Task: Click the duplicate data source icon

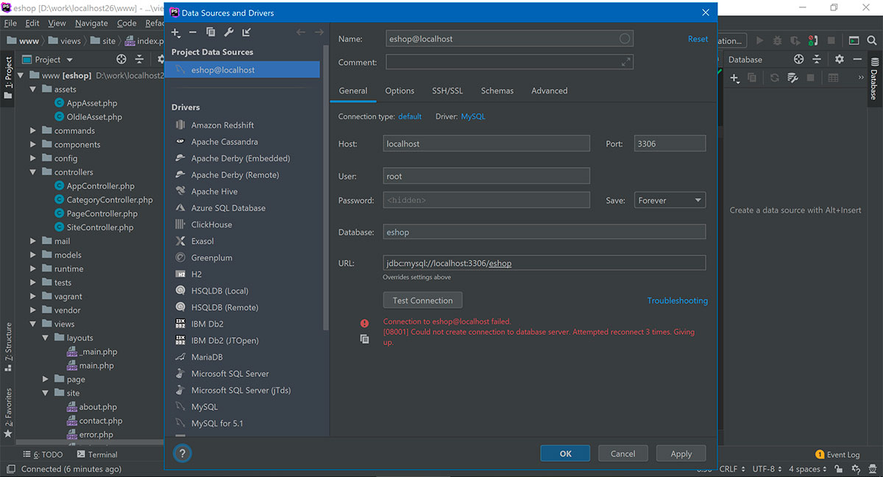Action: (x=210, y=32)
